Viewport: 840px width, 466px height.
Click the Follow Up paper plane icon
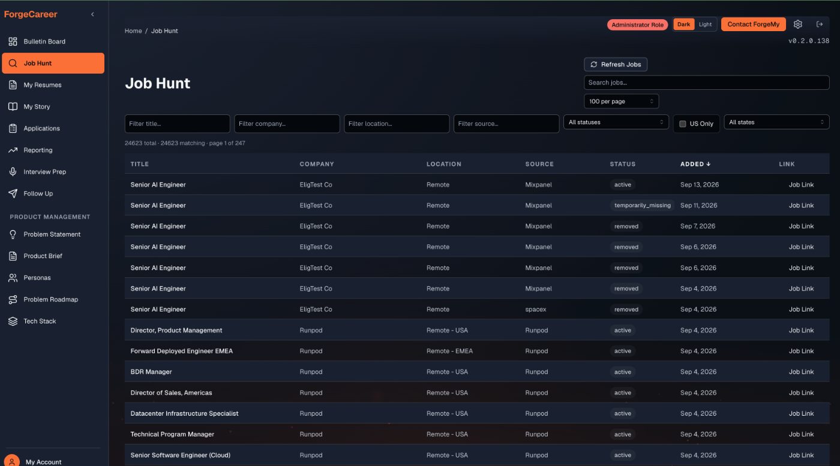(x=13, y=193)
